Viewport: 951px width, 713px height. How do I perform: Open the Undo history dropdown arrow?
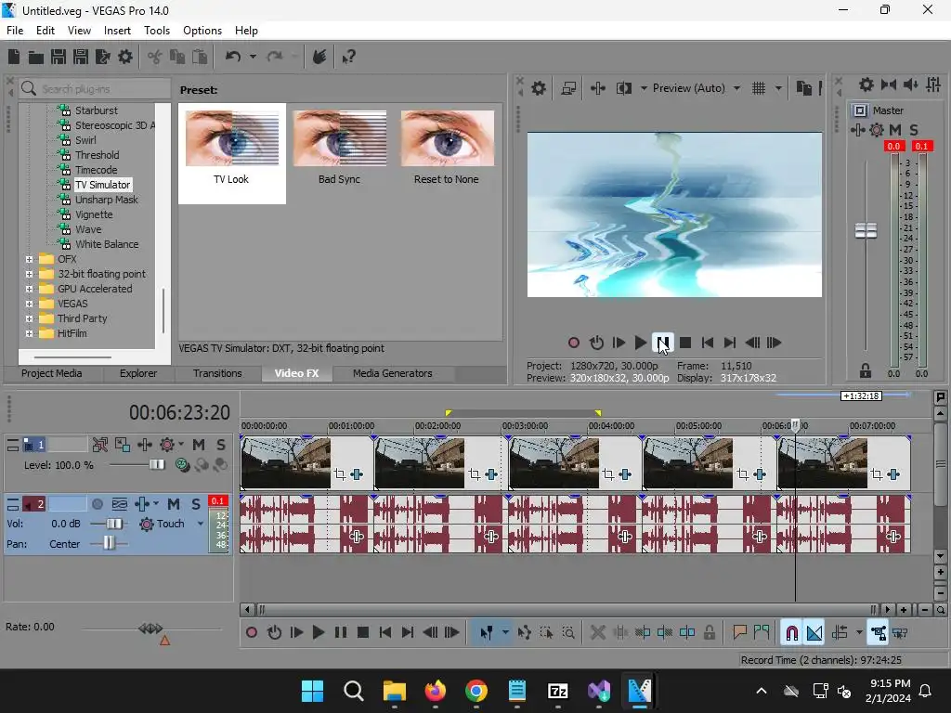click(253, 57)
